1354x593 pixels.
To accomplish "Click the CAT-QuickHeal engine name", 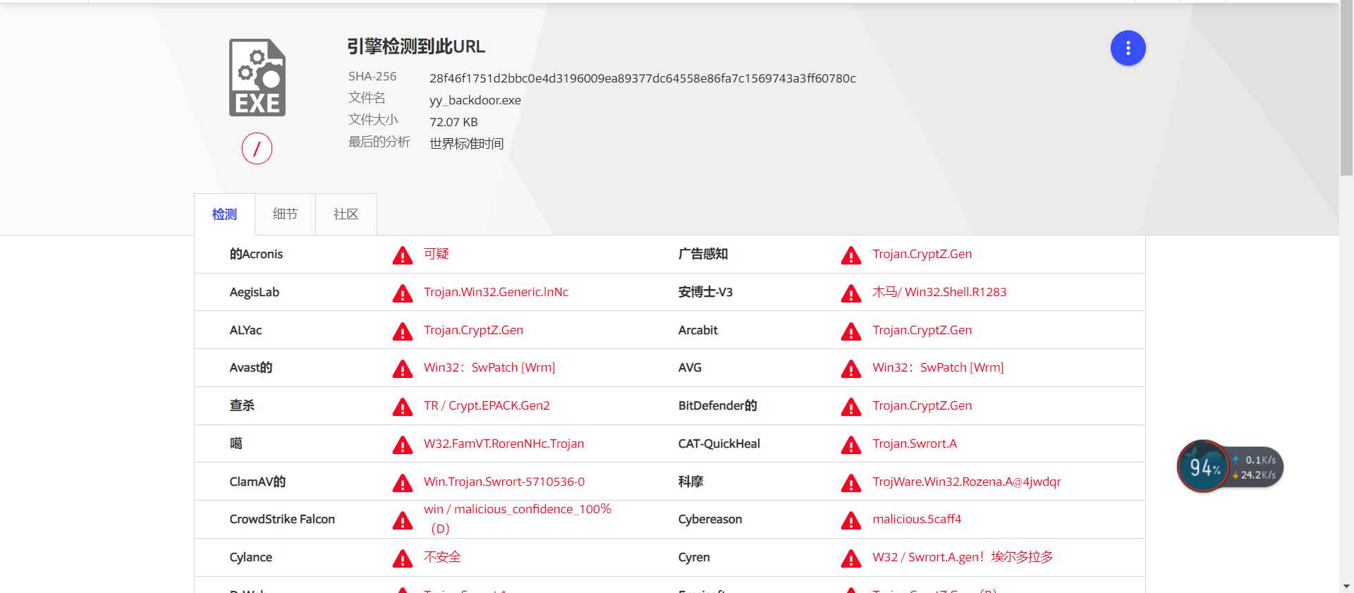I will 719,444.
